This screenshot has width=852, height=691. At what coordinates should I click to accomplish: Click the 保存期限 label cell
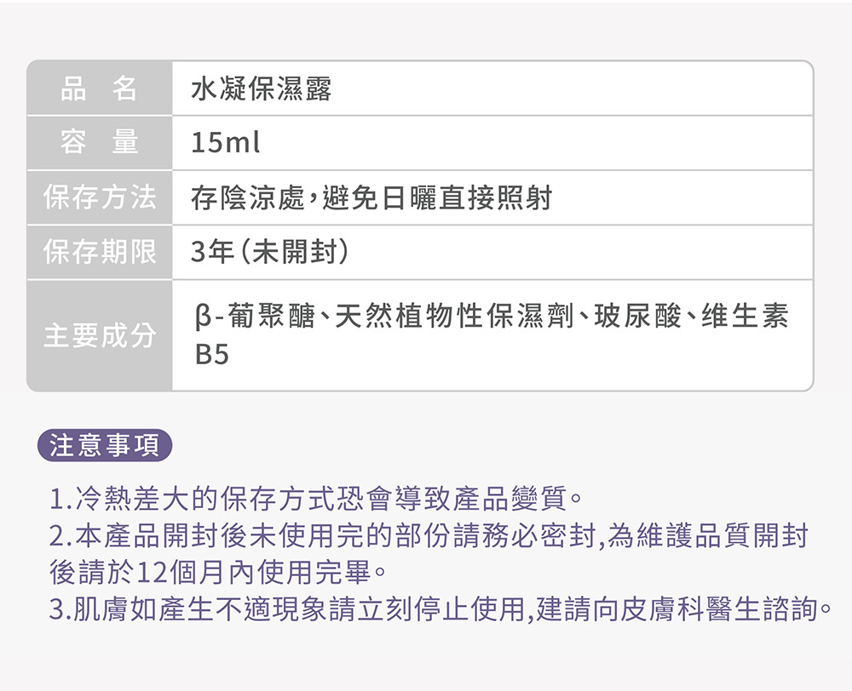(x=100, y=253)
